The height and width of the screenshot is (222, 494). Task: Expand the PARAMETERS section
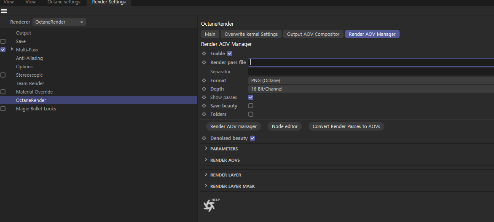pyautogui.click(x=206, y=148)
